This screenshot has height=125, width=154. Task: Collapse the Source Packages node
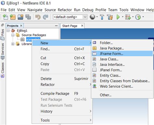pos(13,35)
